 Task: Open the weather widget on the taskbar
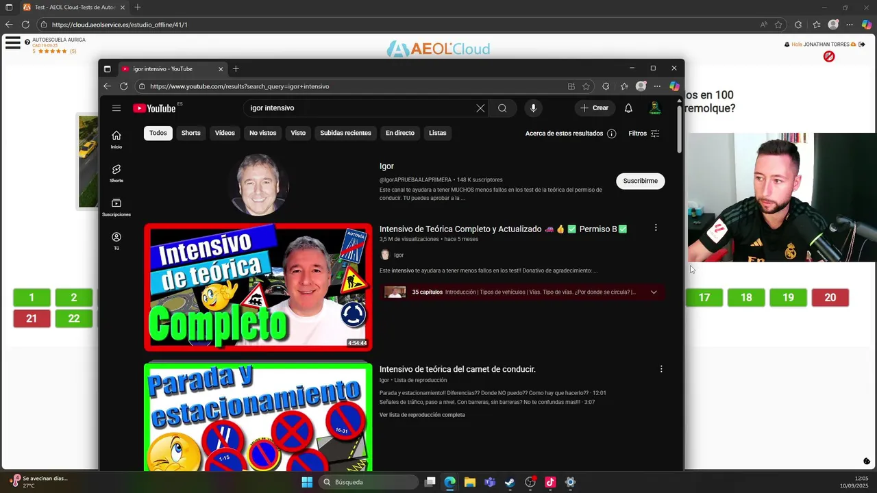pyautogui.click(x=40, y=482)
